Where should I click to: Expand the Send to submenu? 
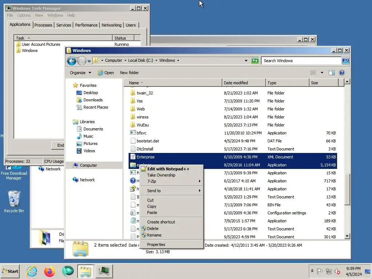[x=171, y=191]
